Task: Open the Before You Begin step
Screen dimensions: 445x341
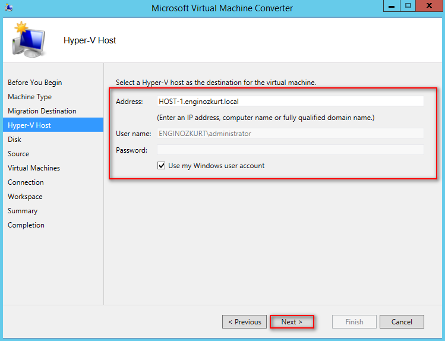Action: (x=34, y=83)
